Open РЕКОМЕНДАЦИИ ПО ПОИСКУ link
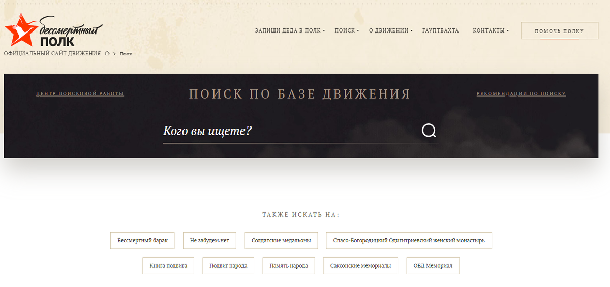Image resolution: width=610 pixels, height=287 pixels. 521,93
